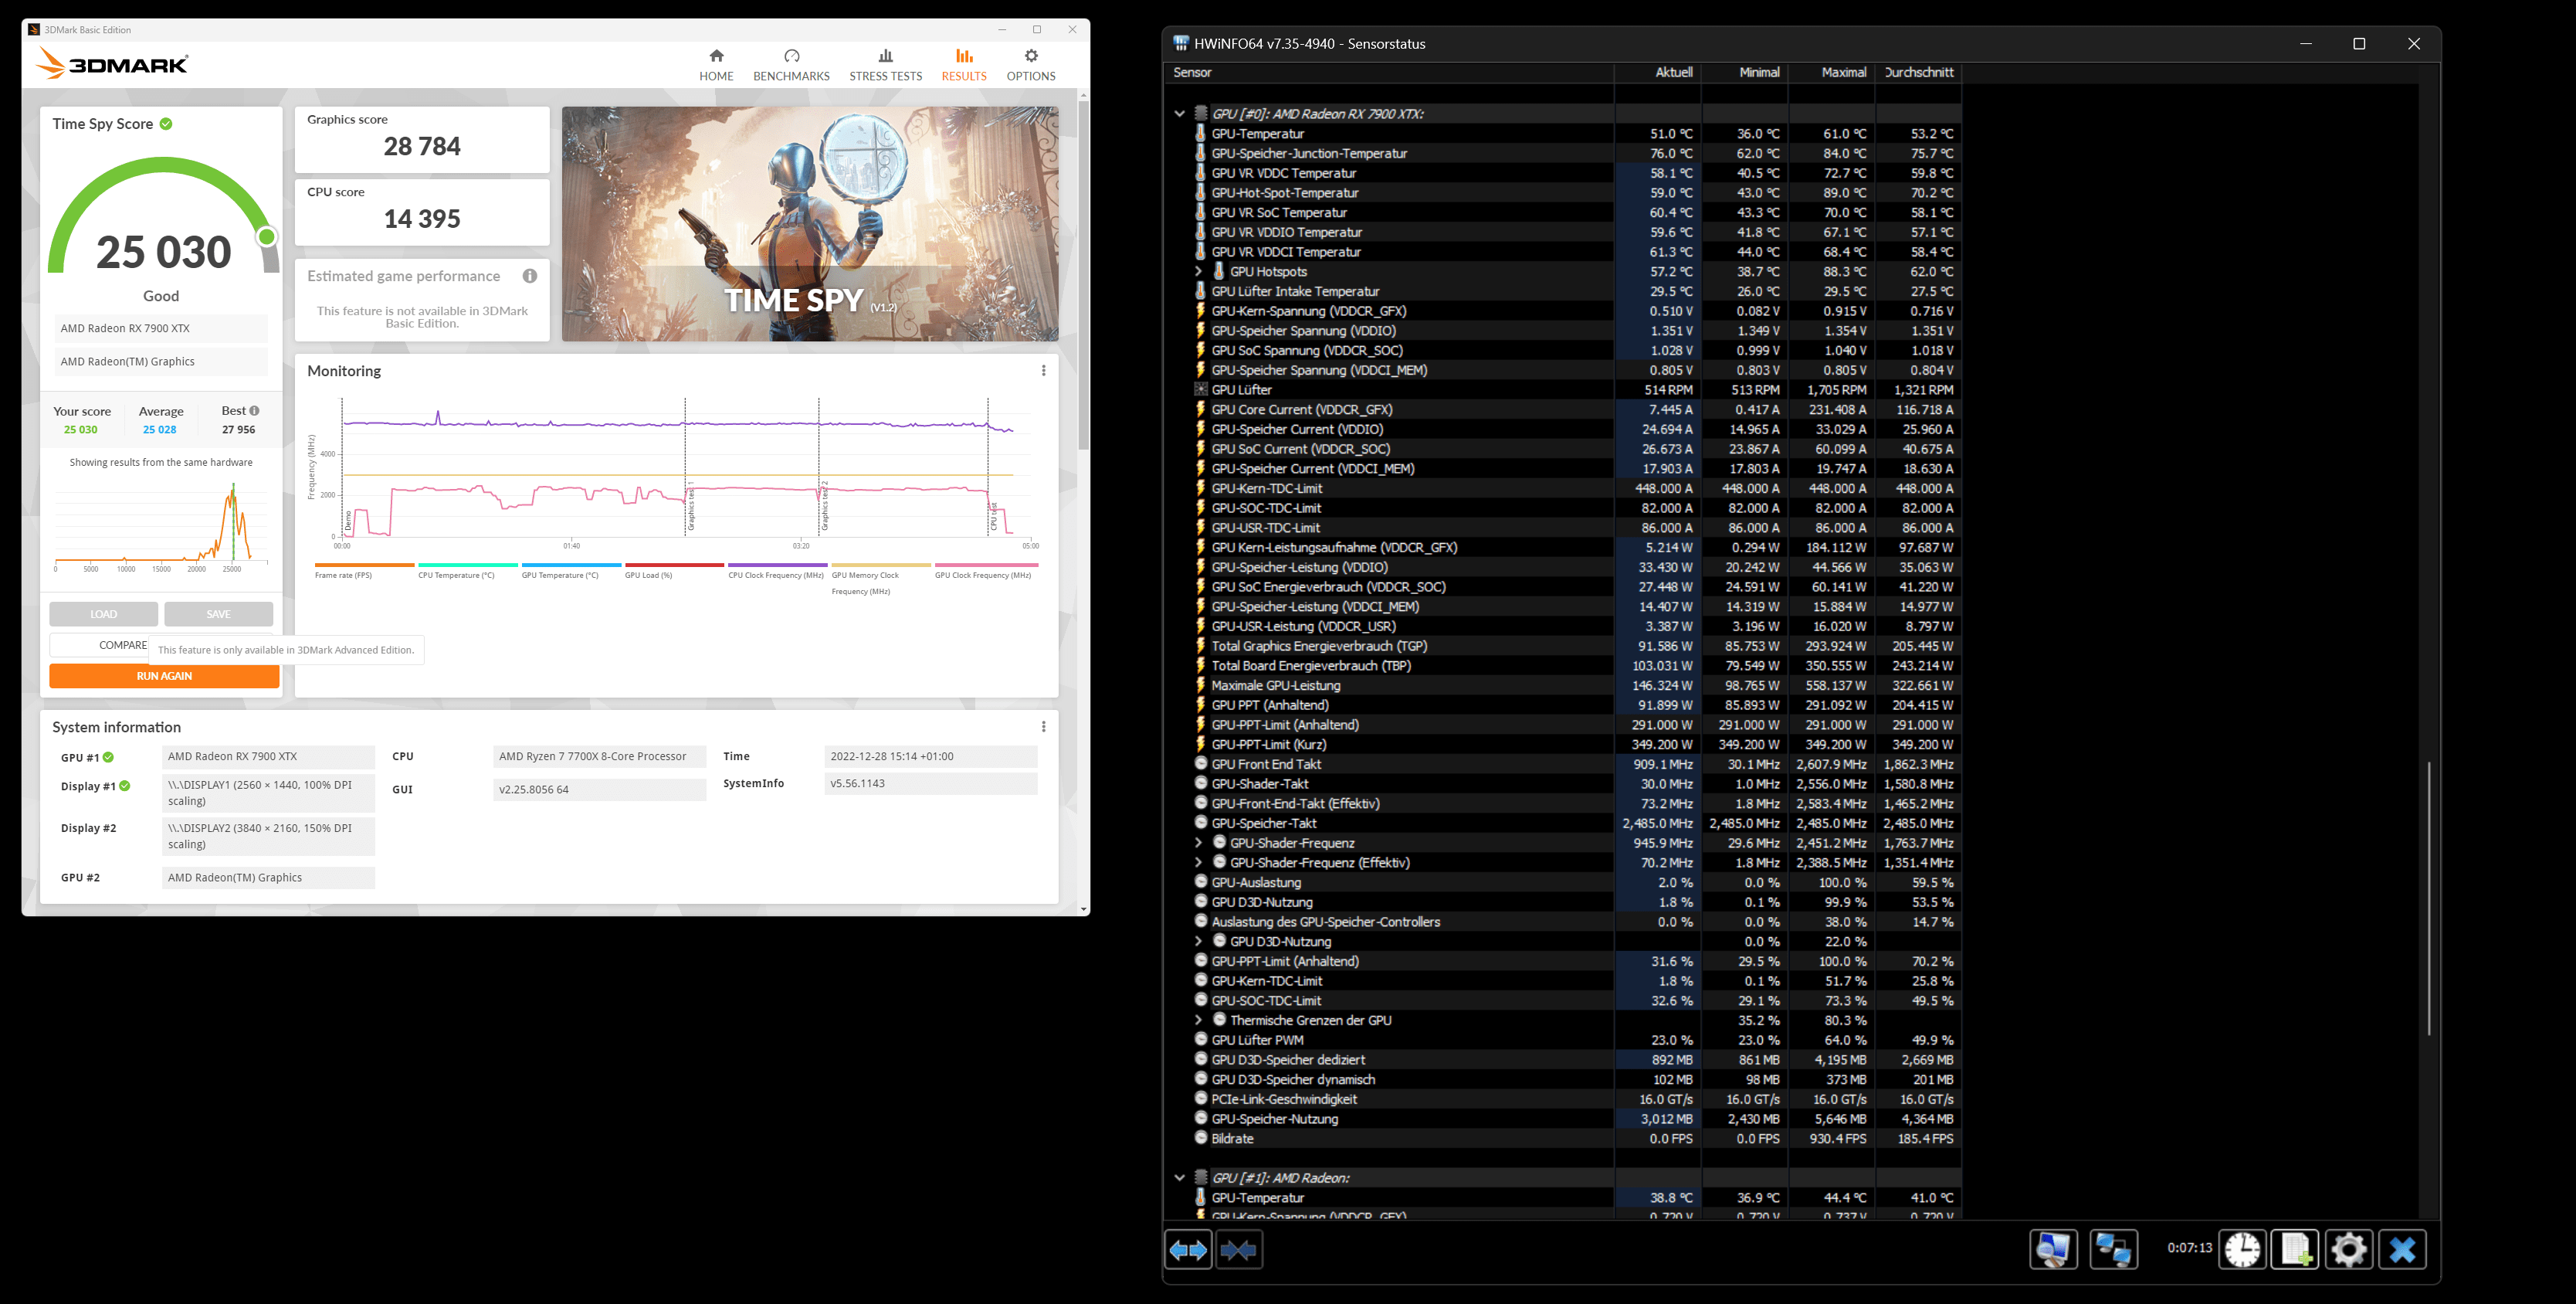Click the Frame rate (FPS) legend swatch
Image resolution: width=2576 pixels, height=1304 pixels.
364,565
